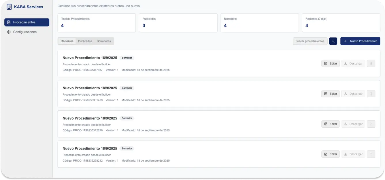This screenshot has width=385, height=180.
Task: Open three-dot menu for procedure PROC-1758235331489
Action: pyautogui.click(x=371, y=94)
